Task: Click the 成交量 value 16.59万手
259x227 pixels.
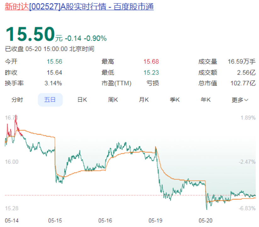Action: (x=242, y=61)
